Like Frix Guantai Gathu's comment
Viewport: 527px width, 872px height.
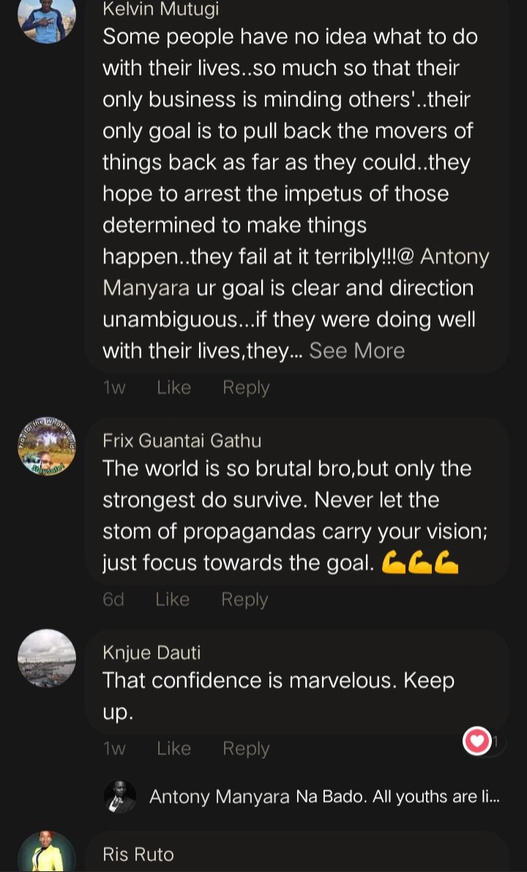[172, 599]
